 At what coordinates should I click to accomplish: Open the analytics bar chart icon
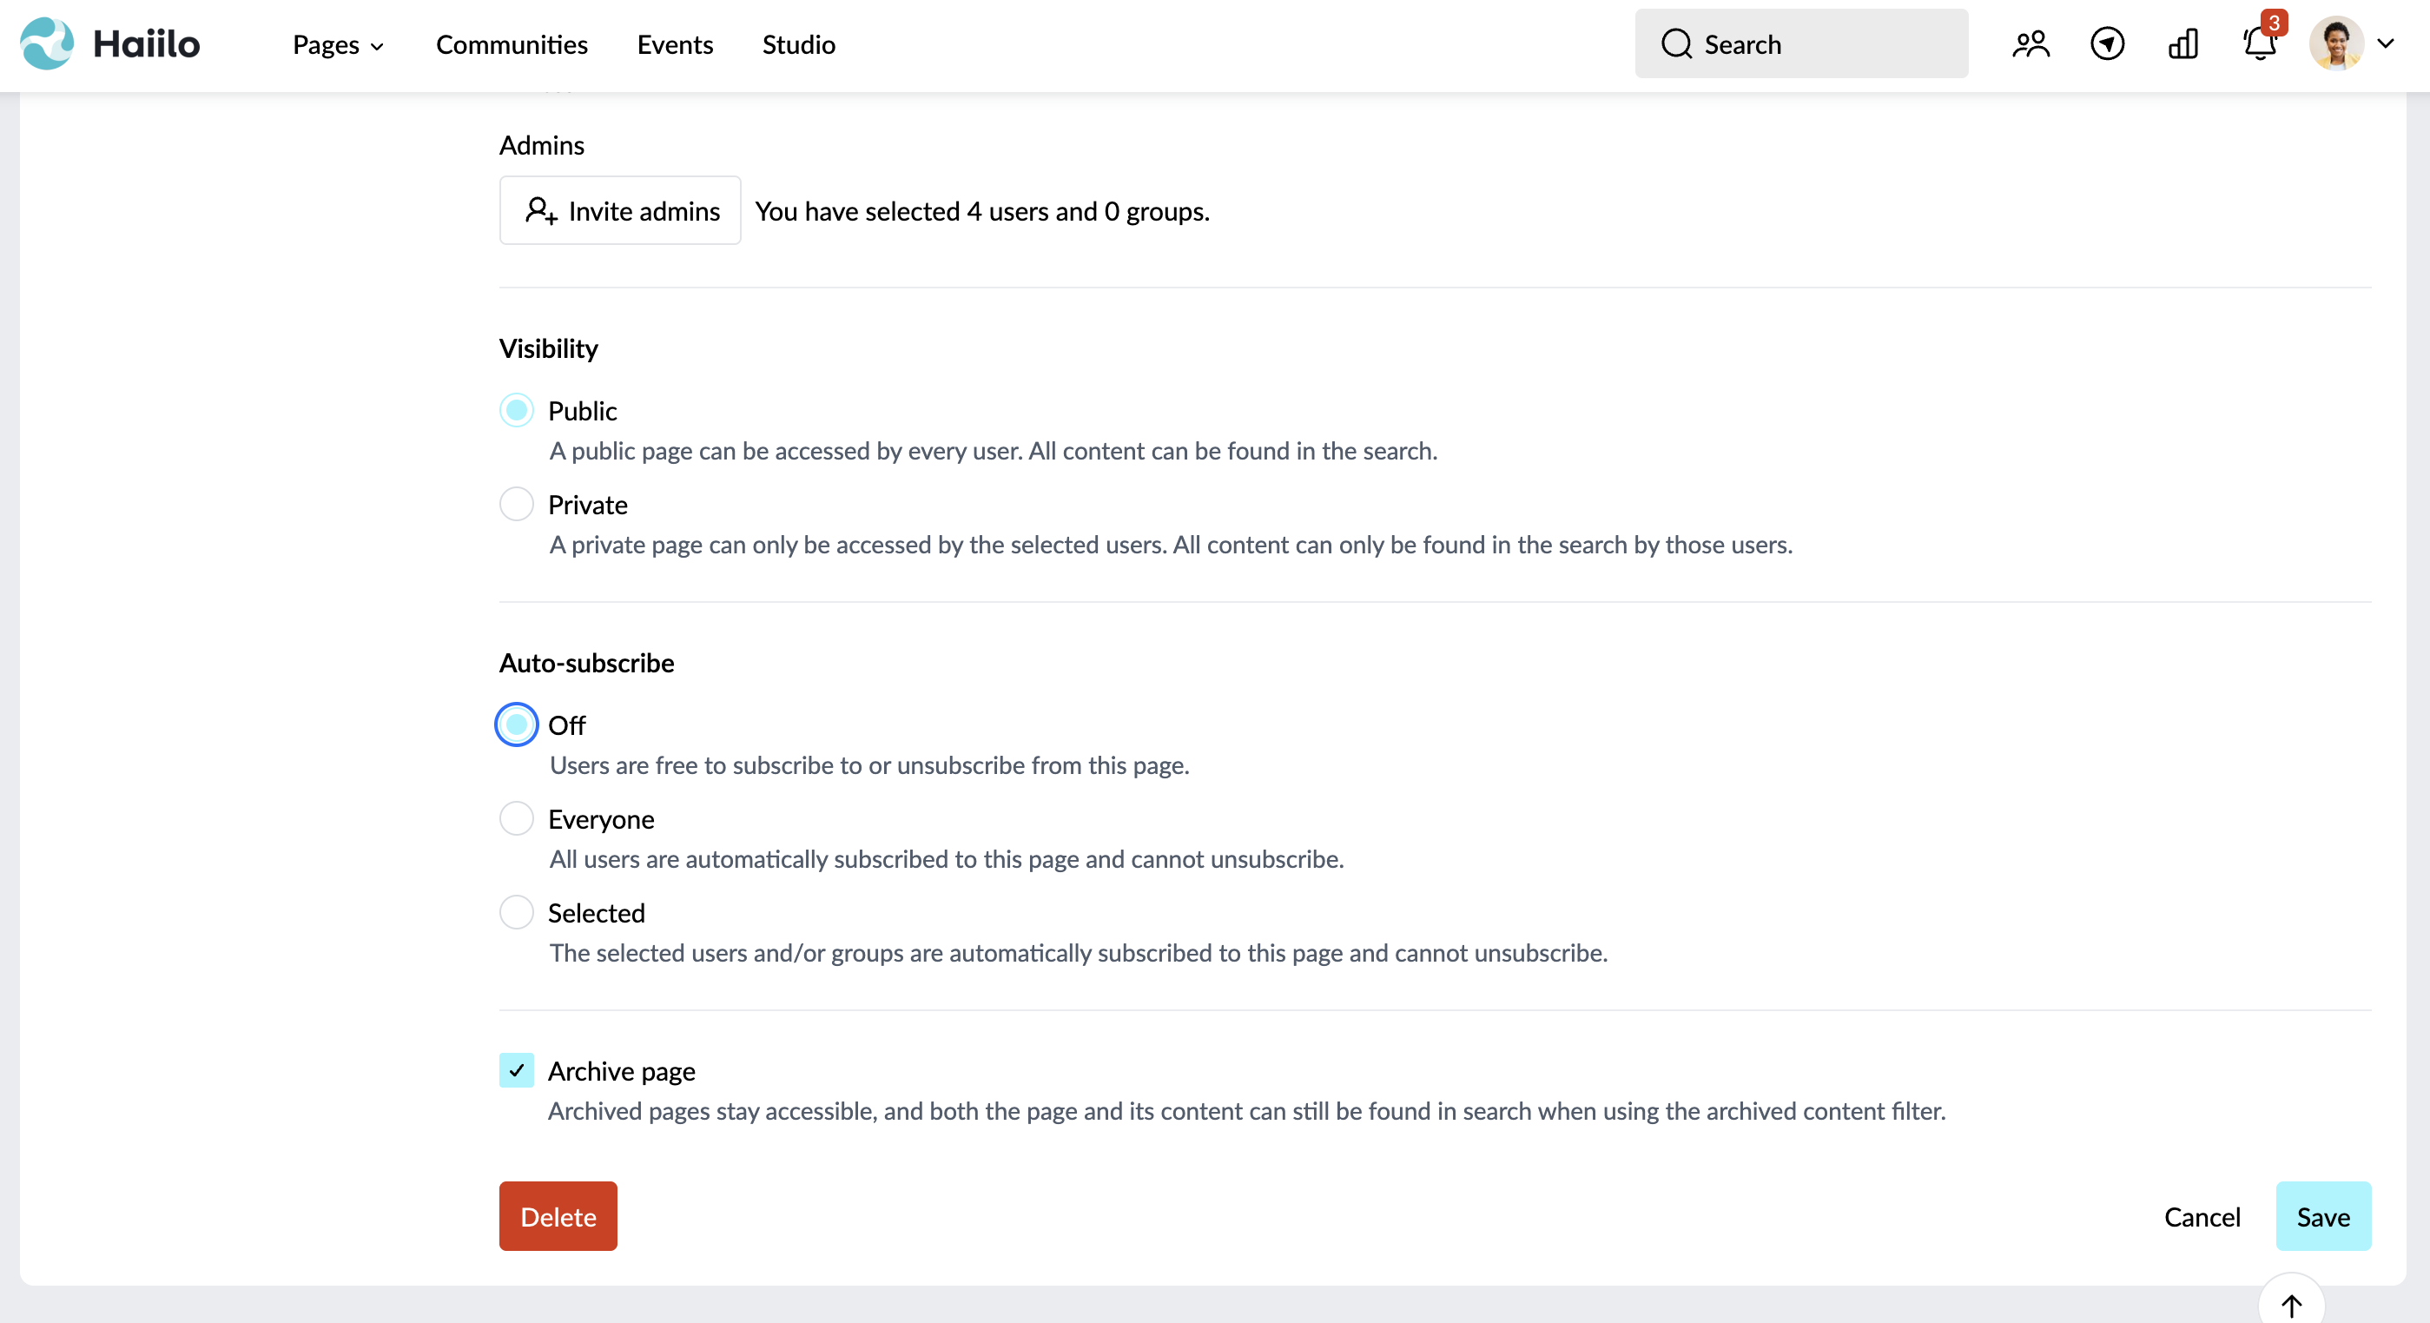click(2182, 44)
